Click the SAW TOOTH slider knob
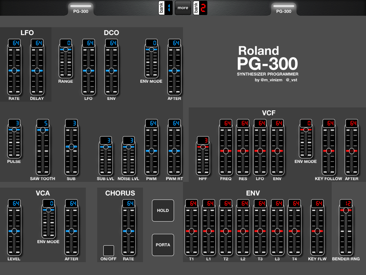 coord(43,130)
